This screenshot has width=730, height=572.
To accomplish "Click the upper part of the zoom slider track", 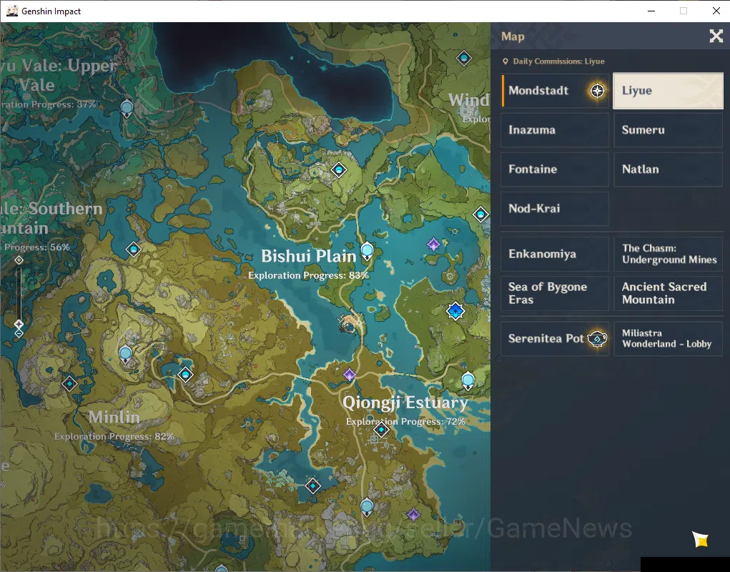I will [x=19, y=284].
